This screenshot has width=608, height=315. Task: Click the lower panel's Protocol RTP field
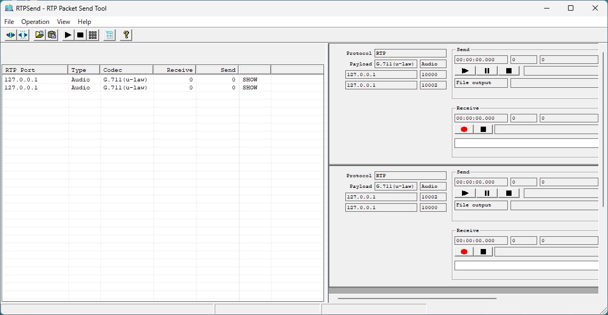tap(411, 176)
